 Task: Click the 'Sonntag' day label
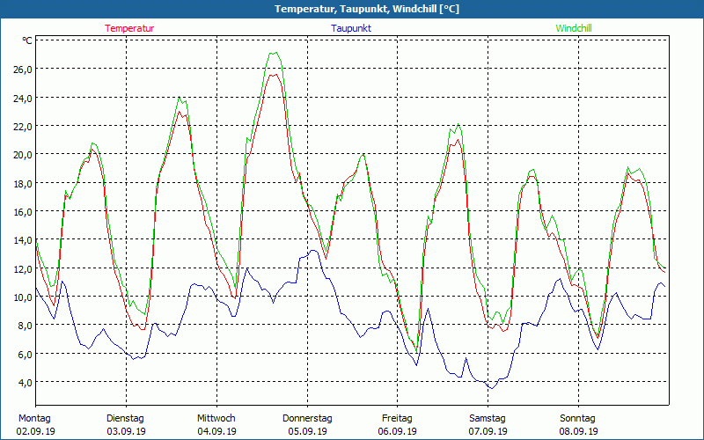[578, 419]
